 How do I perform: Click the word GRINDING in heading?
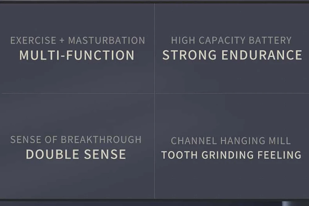click(x=227, y=155)
